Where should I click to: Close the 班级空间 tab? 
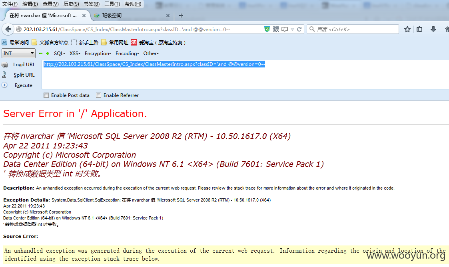[168, 16]
